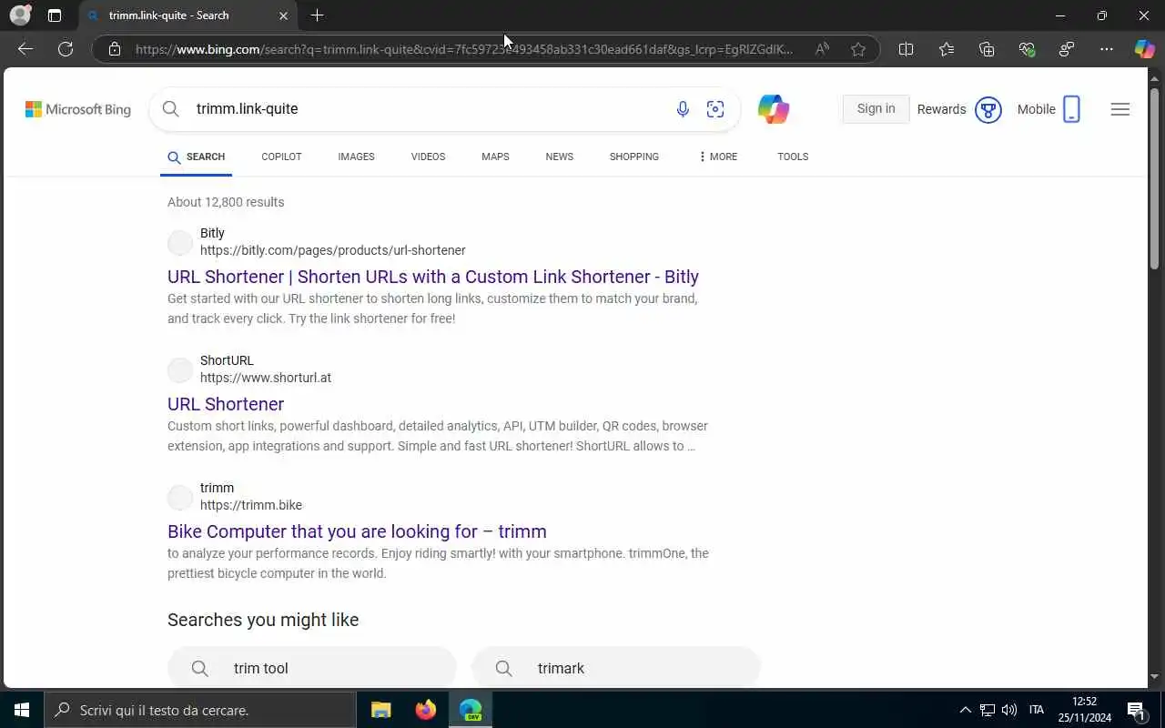Expand the MORE dropdown menu
The height and width of the screenshot is (728, 1165).
coord(718,157)
